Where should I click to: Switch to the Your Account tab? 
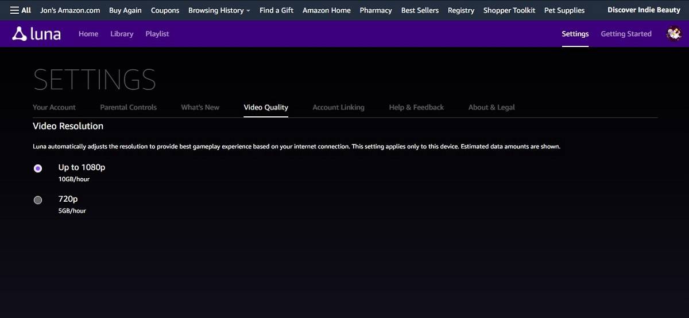(54, 107)
